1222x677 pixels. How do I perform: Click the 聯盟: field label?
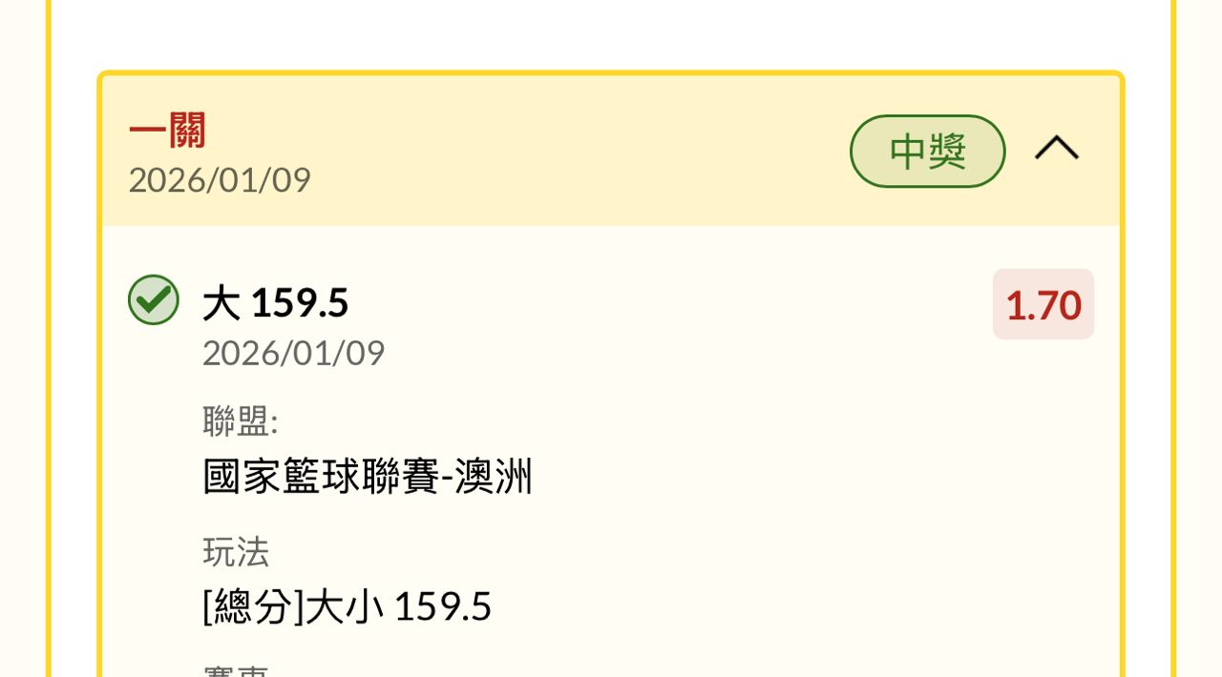241,421
